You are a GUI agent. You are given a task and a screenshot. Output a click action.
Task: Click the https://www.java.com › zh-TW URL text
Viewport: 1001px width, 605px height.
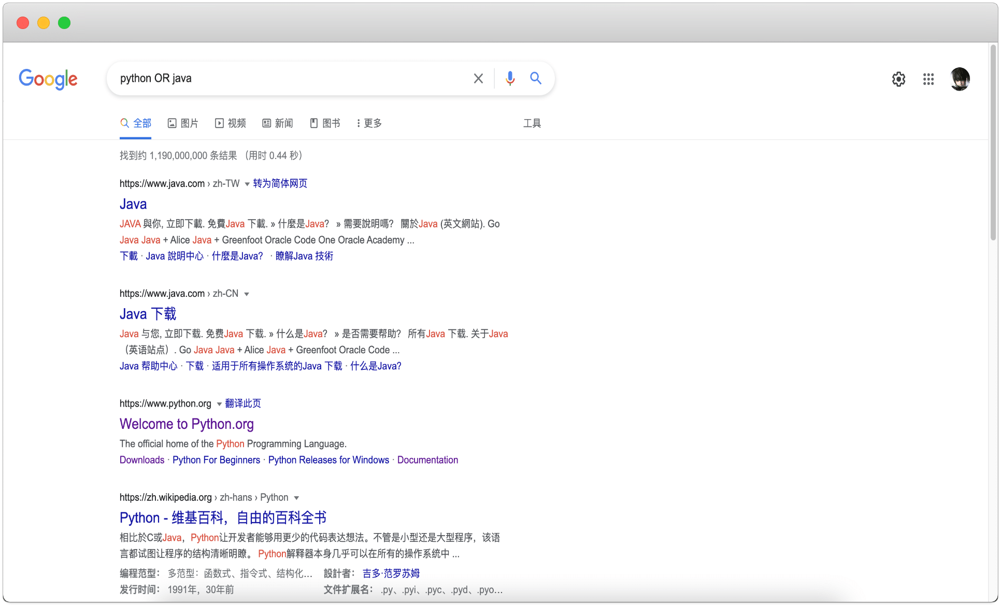click(x=179, y=183)
